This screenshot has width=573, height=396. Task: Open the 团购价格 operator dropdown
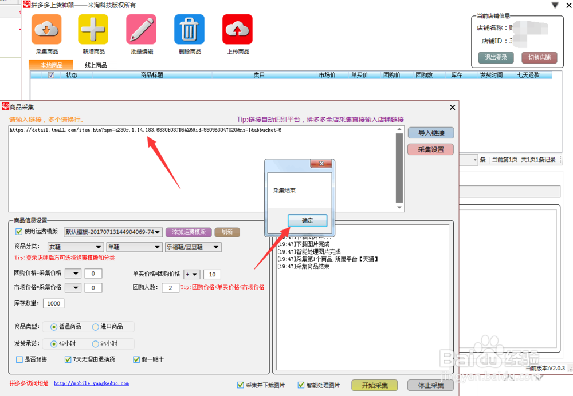click(x=73, y=274)
